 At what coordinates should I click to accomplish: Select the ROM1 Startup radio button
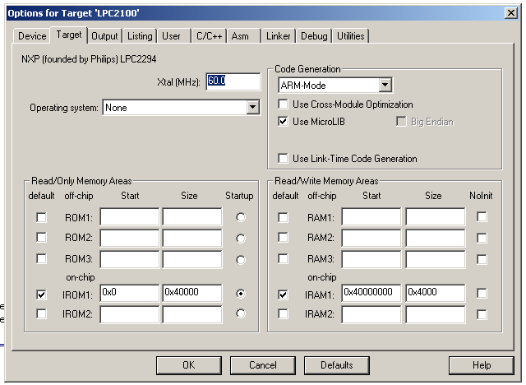point(240,217)
